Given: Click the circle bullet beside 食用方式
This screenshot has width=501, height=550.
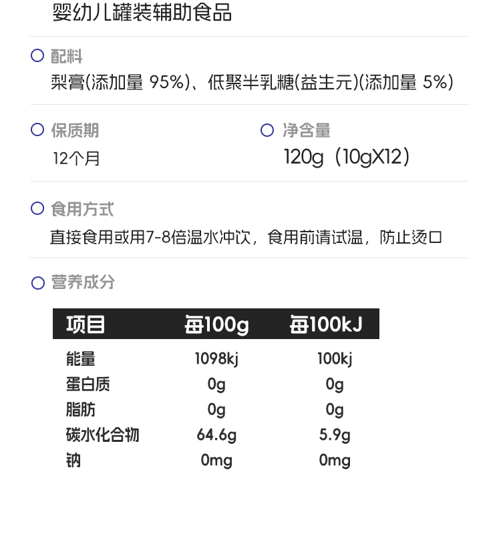Looking at the screenshot, I should [37, 209].
